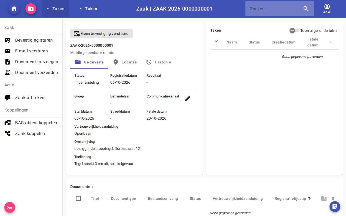Screen dimensions: 346x216
Task: Click the edit pencil next to Communicatiekanaal
Action: [x=188, y=99]
